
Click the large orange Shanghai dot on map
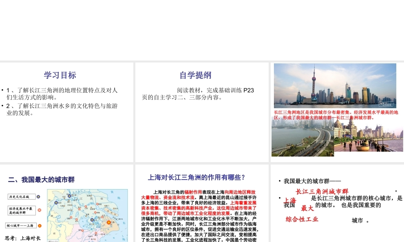[108, 222]
